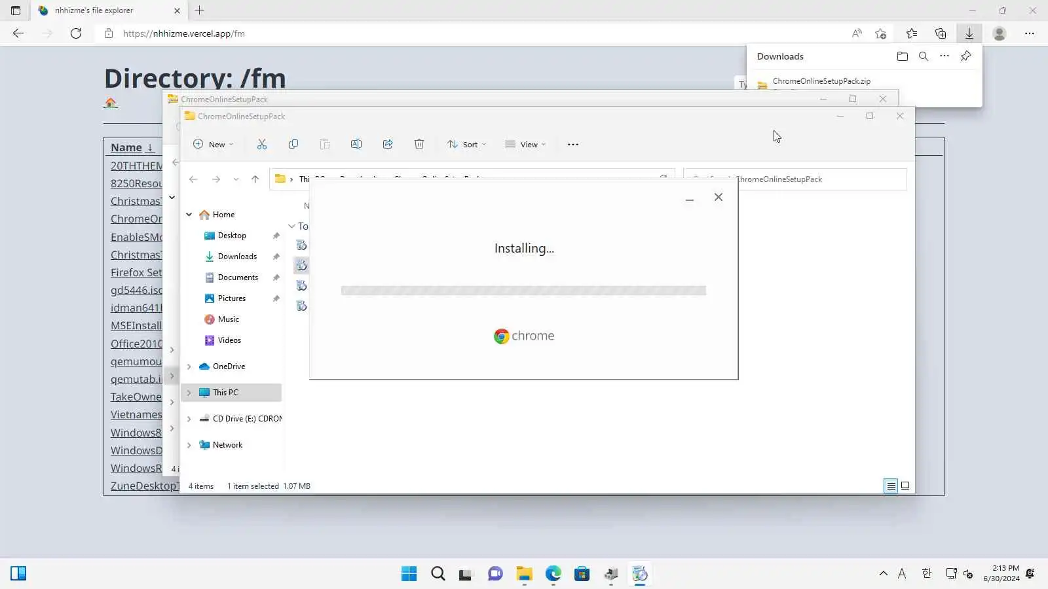Screen dimensions: 1048x589
Task: Open the Windows Start menu
Action: coord(409,574)
